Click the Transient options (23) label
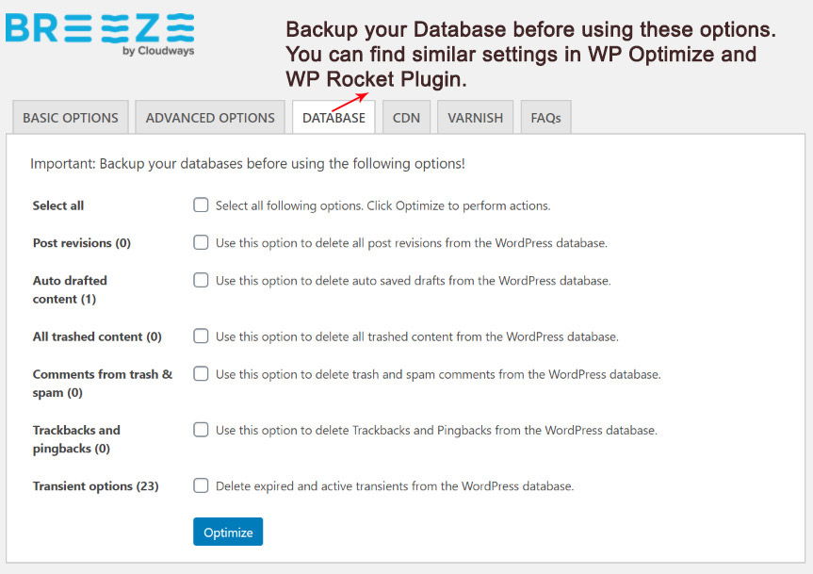 coord(95,485)
